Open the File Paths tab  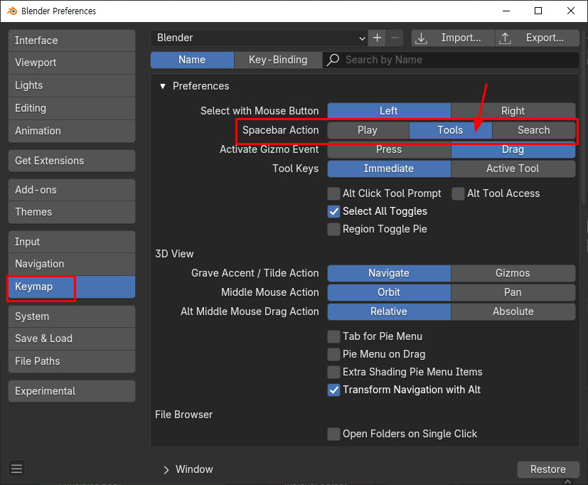tap(72, 361)
